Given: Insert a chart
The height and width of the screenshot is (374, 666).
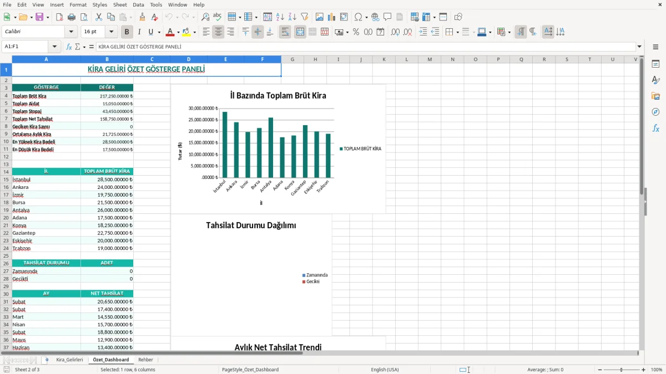Looking at the screenshot, I should tap(332, 17).
